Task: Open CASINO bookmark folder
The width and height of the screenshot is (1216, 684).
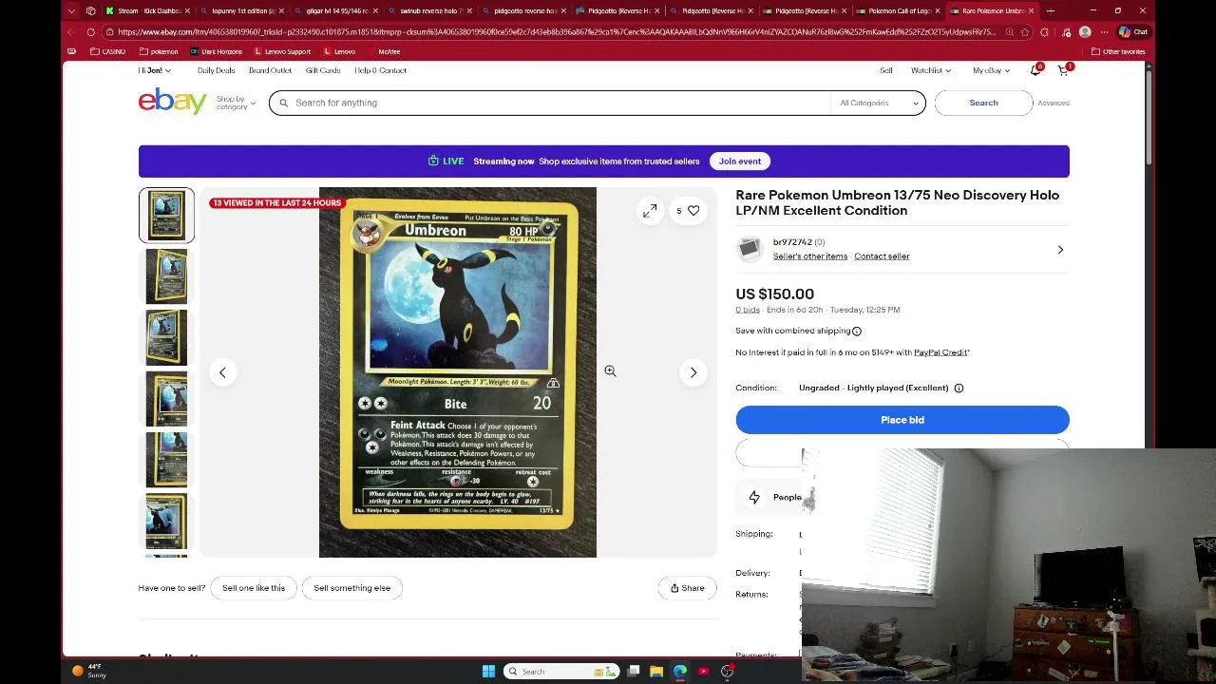Action: point(107,51)
